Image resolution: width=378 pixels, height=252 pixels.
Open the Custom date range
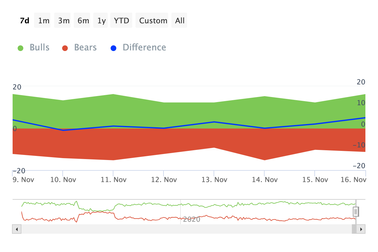[x=153, y=20]
